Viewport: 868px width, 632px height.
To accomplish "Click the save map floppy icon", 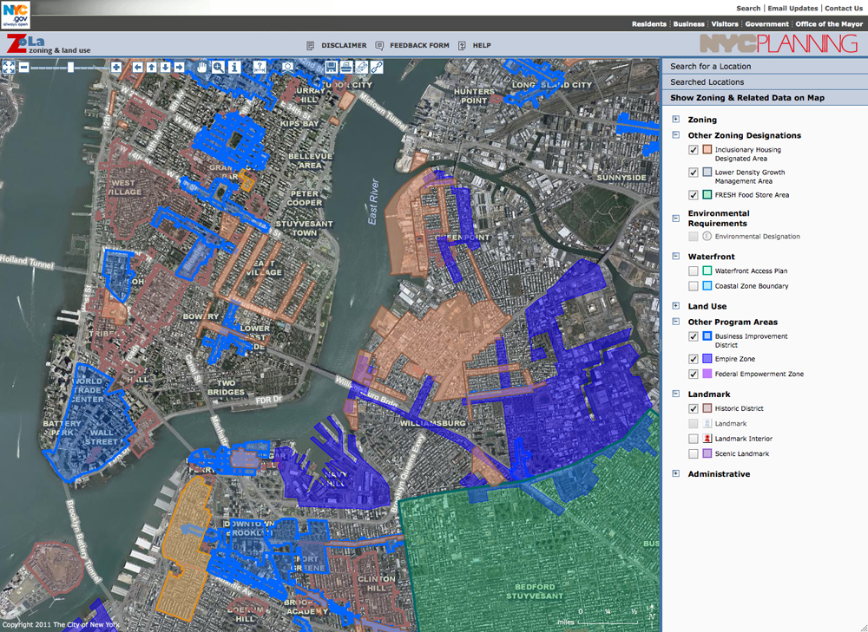I will point(331,67).
